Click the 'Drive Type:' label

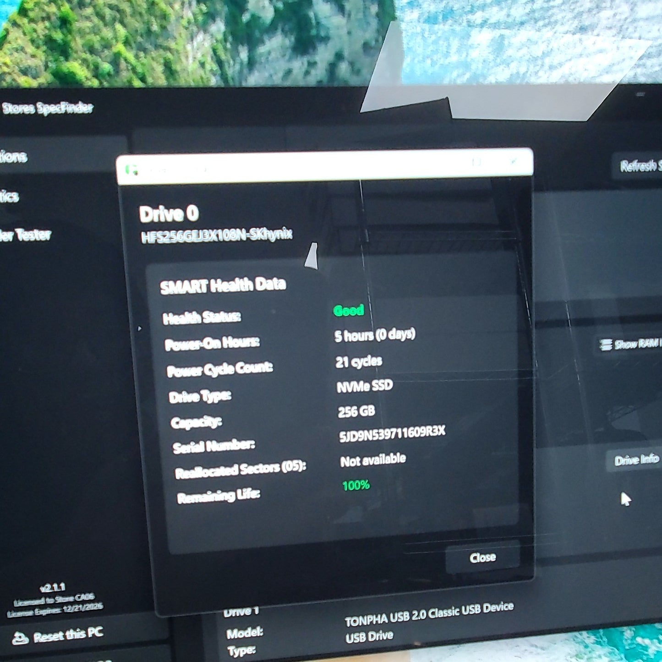[x=200, y=396]
